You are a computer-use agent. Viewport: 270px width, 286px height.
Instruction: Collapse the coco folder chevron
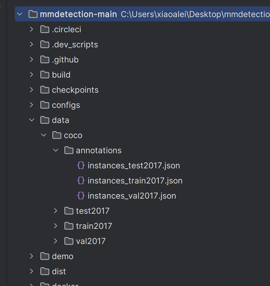(x=44, y=135)
